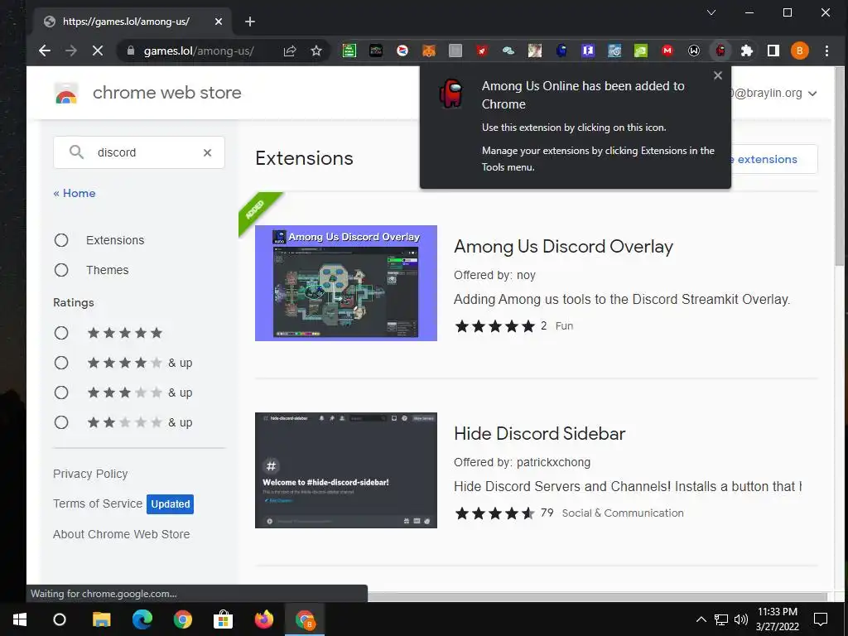The height and width of the screenshot is (636, 848).
Task: Click the page vertical scrollbar
Action: pos(840,165)
